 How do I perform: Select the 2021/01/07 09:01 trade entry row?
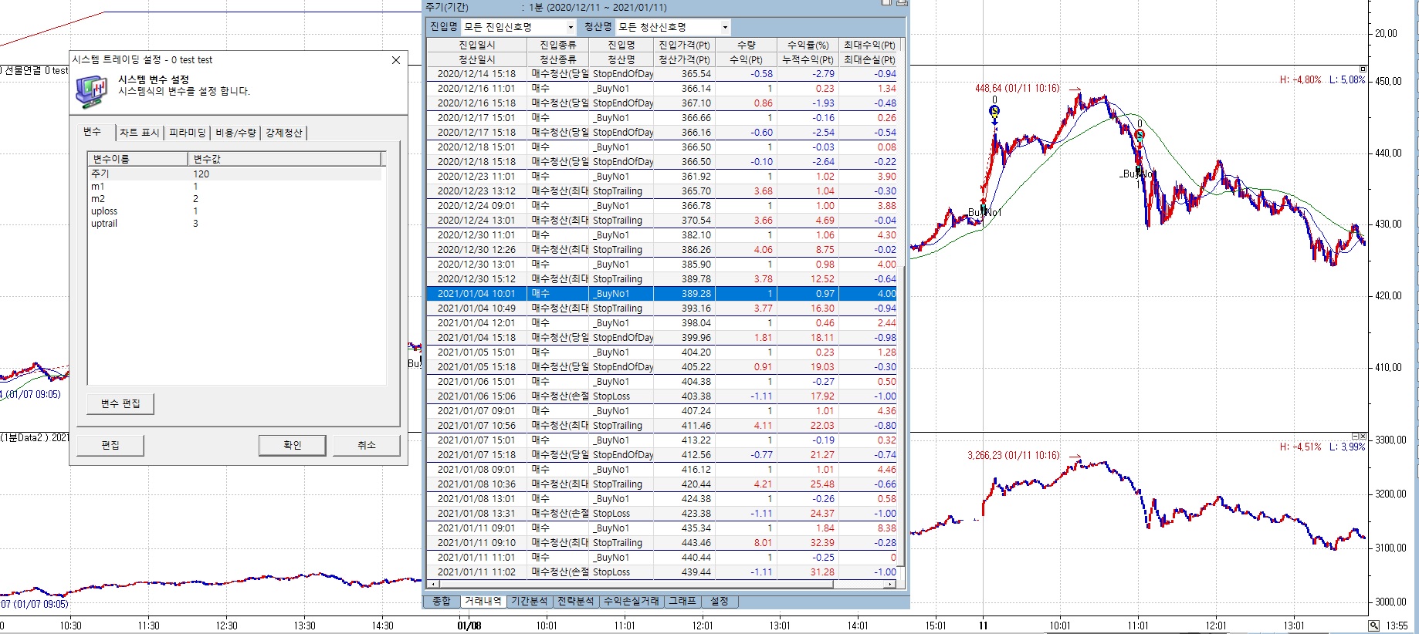tap(476, 411)
